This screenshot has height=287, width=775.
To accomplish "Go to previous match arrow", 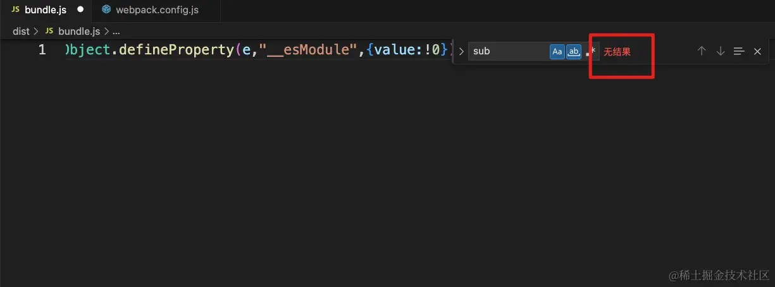I will pyautogui.click(x=702, y=51).
